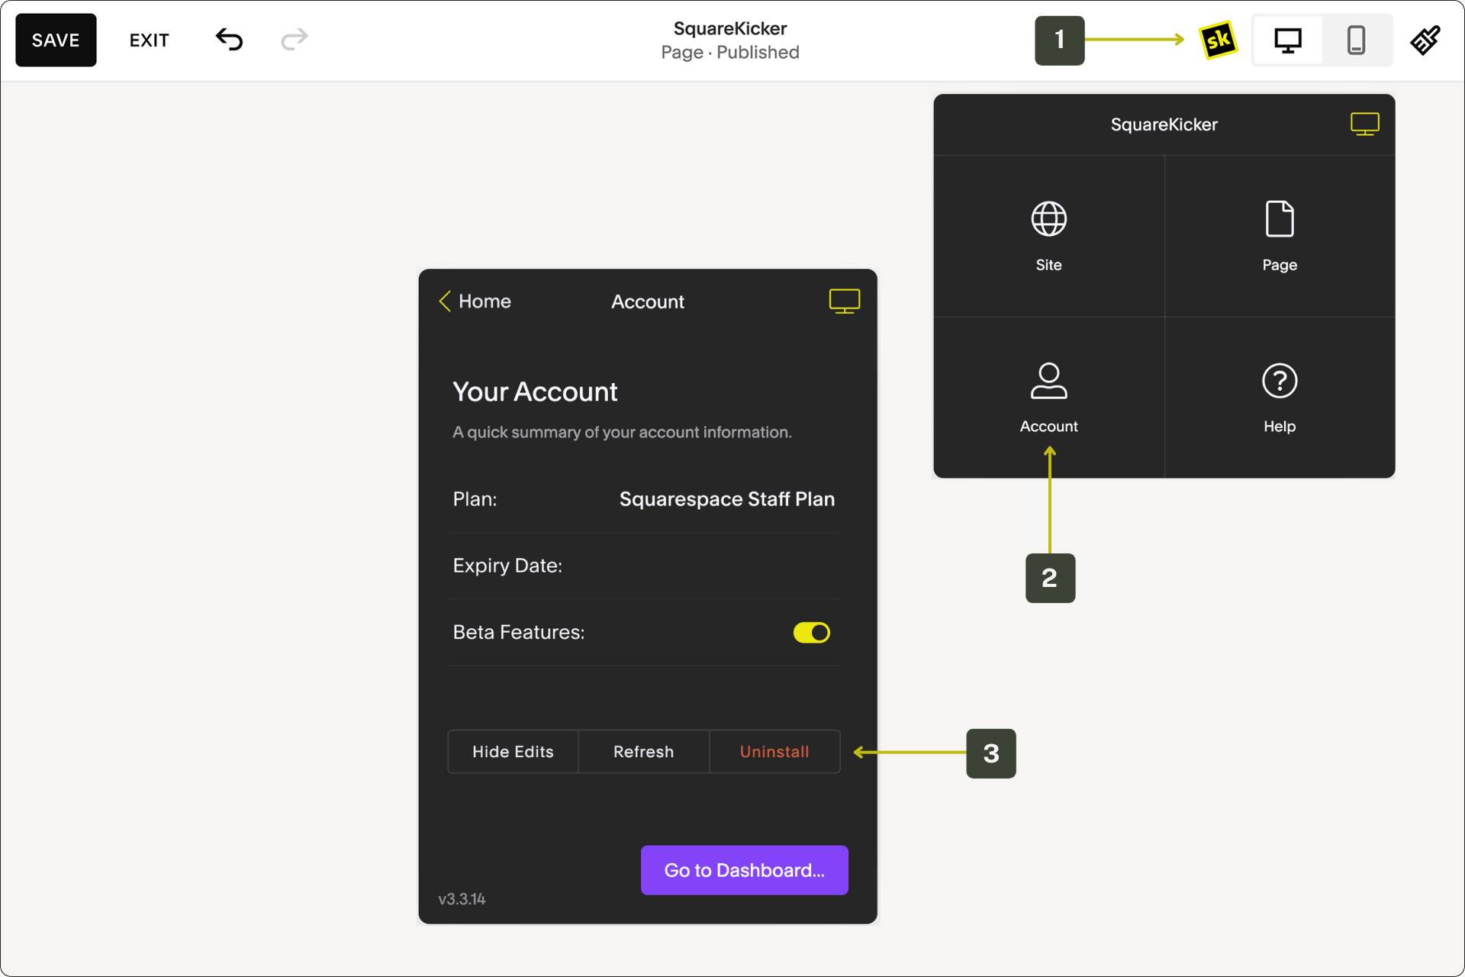Click Hide Edits button

click(x=513, y=752)
